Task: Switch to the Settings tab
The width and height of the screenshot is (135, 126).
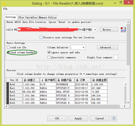Action: 11,17
